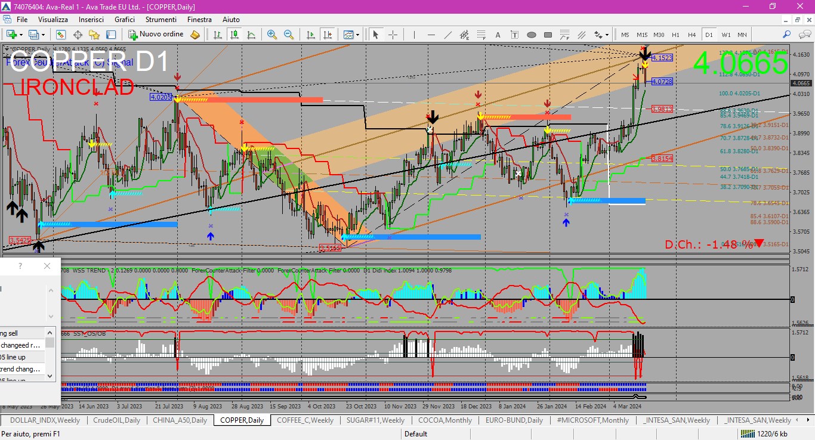Select the text label tool

pyautogui.click(x=514, y=35)
